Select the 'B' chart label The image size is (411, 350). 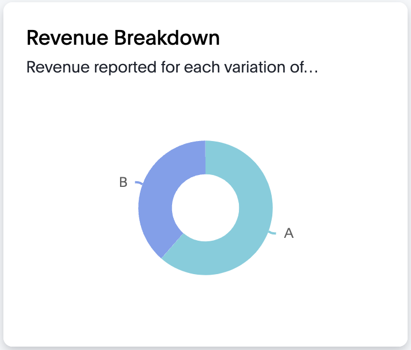(x=123, y=183)
